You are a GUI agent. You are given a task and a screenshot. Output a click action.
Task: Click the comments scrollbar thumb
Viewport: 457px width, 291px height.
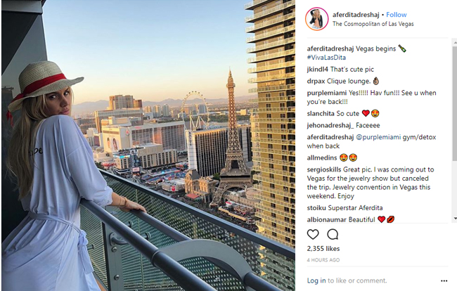click(455, 103)
